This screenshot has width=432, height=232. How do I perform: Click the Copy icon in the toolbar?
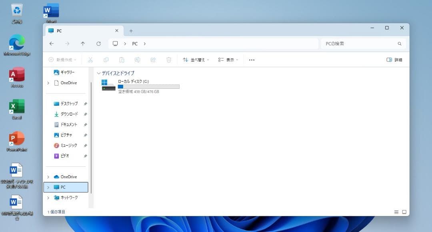point(106,59)
